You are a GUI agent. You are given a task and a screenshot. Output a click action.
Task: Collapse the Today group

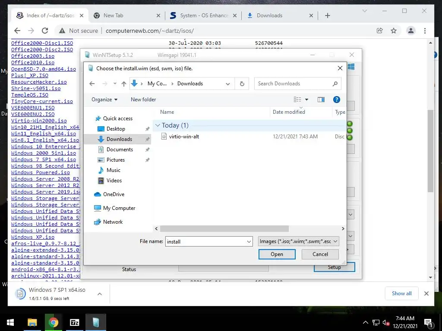click(x=158, y=125)
